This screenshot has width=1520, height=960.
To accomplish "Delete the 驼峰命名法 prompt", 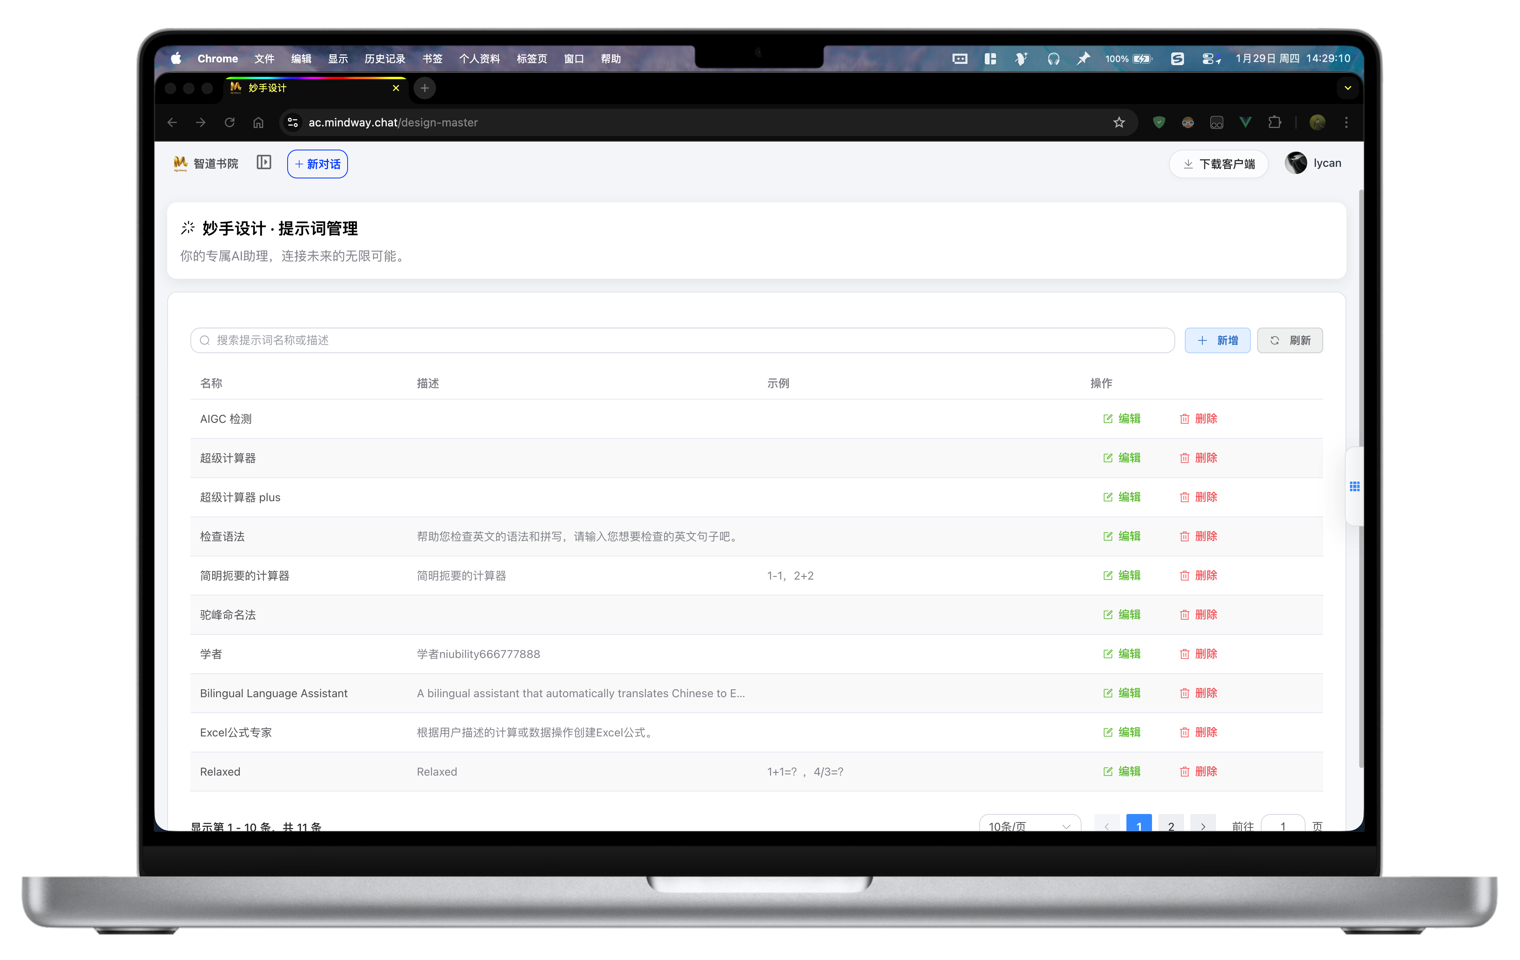I will [1198, 614].
